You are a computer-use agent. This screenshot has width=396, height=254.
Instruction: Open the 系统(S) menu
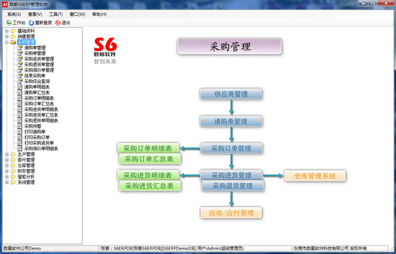pyautogui.click(x=14, y=14)
